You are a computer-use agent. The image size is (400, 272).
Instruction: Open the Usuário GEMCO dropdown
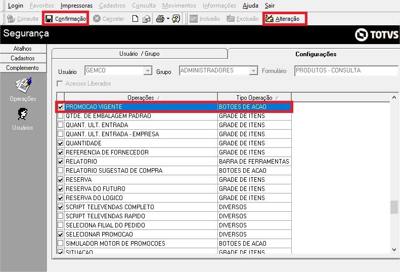pos(148,70)
